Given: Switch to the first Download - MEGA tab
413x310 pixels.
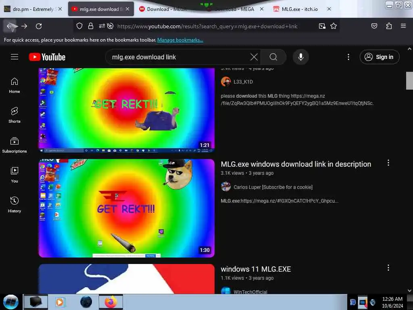Looking at the screenshot, I should [x=167, y=9].
